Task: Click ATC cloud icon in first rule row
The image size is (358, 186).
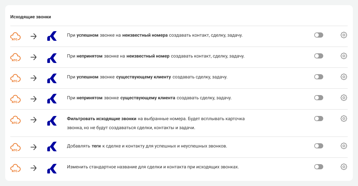Action: tap(15, 36)
